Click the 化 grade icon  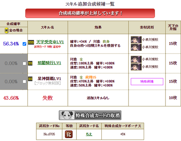(x=69, y=134)
